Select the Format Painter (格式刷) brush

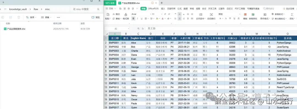(126, 14)
